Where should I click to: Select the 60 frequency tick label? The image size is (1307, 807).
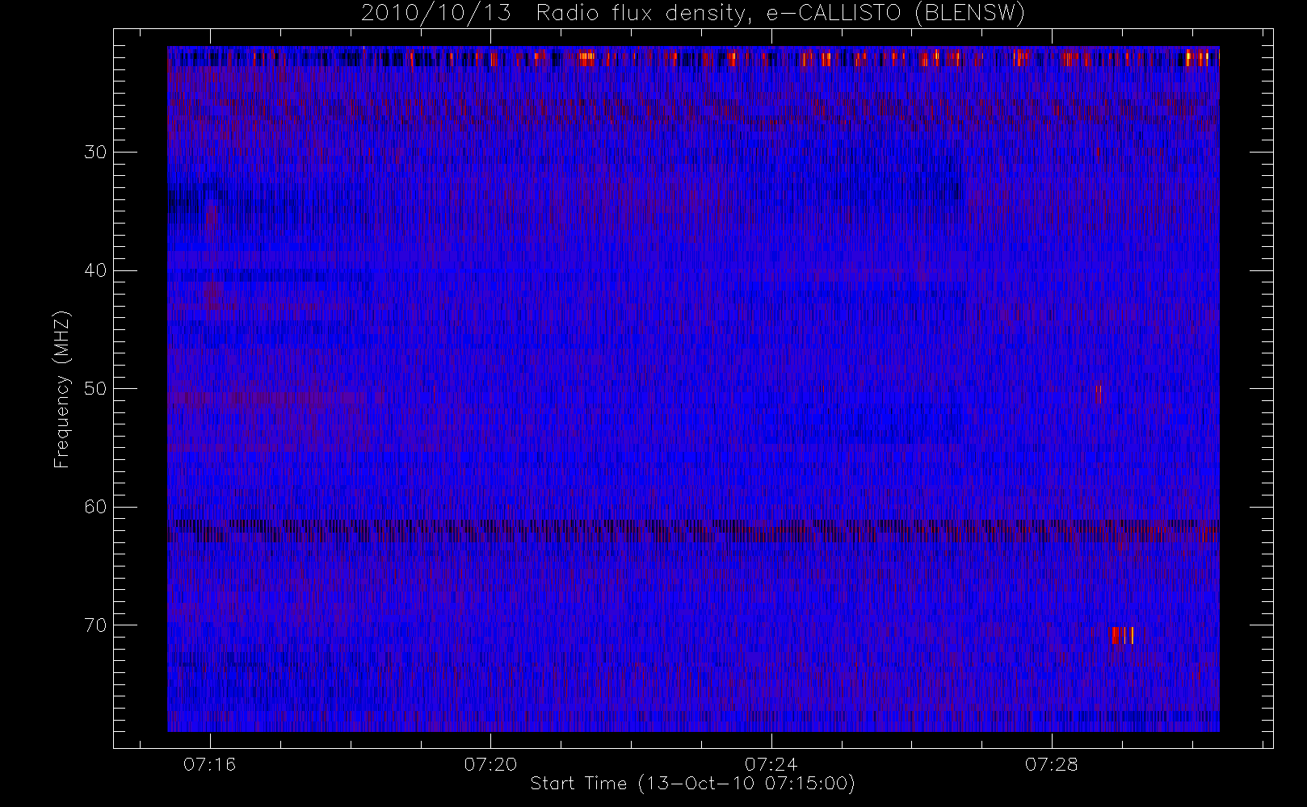coord(95,507)
